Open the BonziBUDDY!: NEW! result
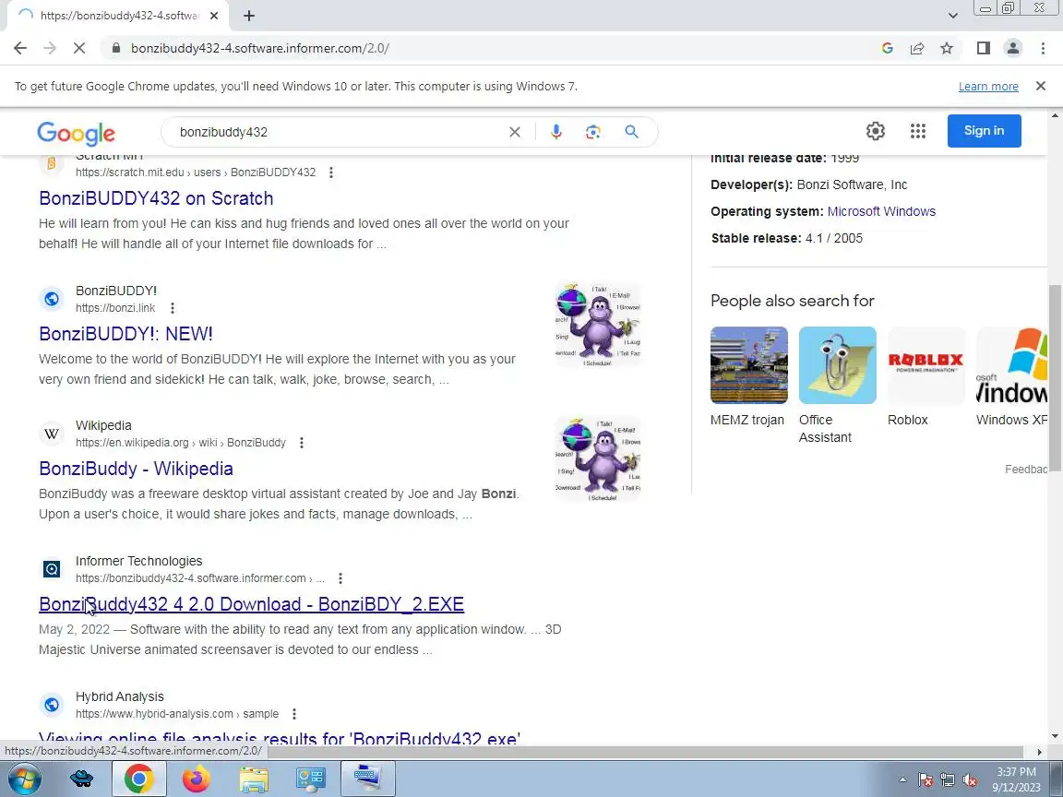 coord(125,333)
